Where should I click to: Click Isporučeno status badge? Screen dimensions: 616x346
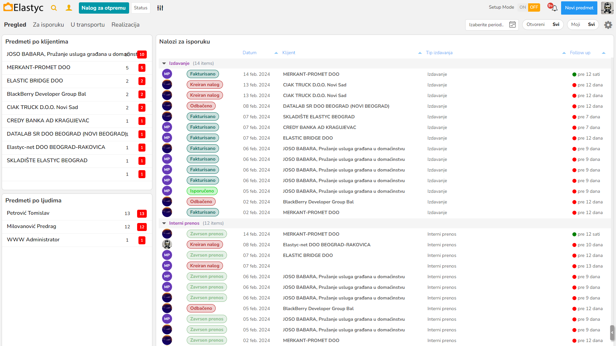(x=202, y=191)
